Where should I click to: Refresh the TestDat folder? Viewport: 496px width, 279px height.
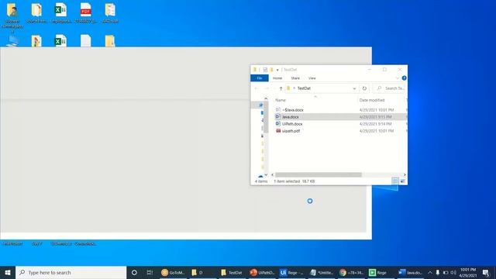[364, 88]
